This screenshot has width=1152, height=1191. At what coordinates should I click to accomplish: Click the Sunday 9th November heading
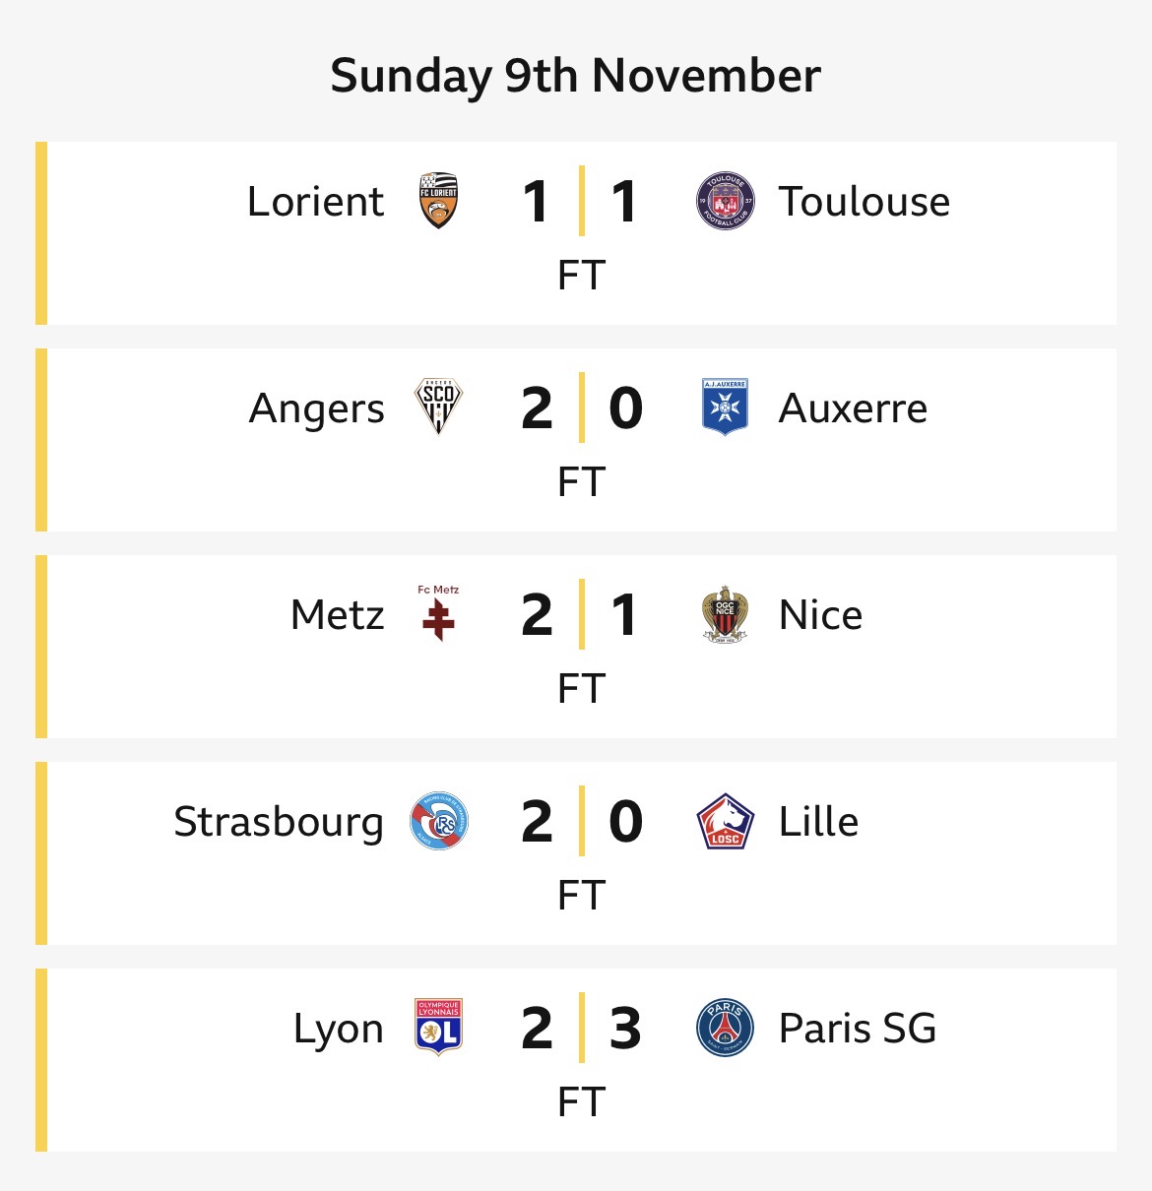[575, 76]
